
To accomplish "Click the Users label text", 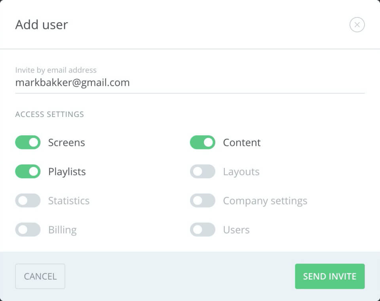I will [x=236, y=230].
